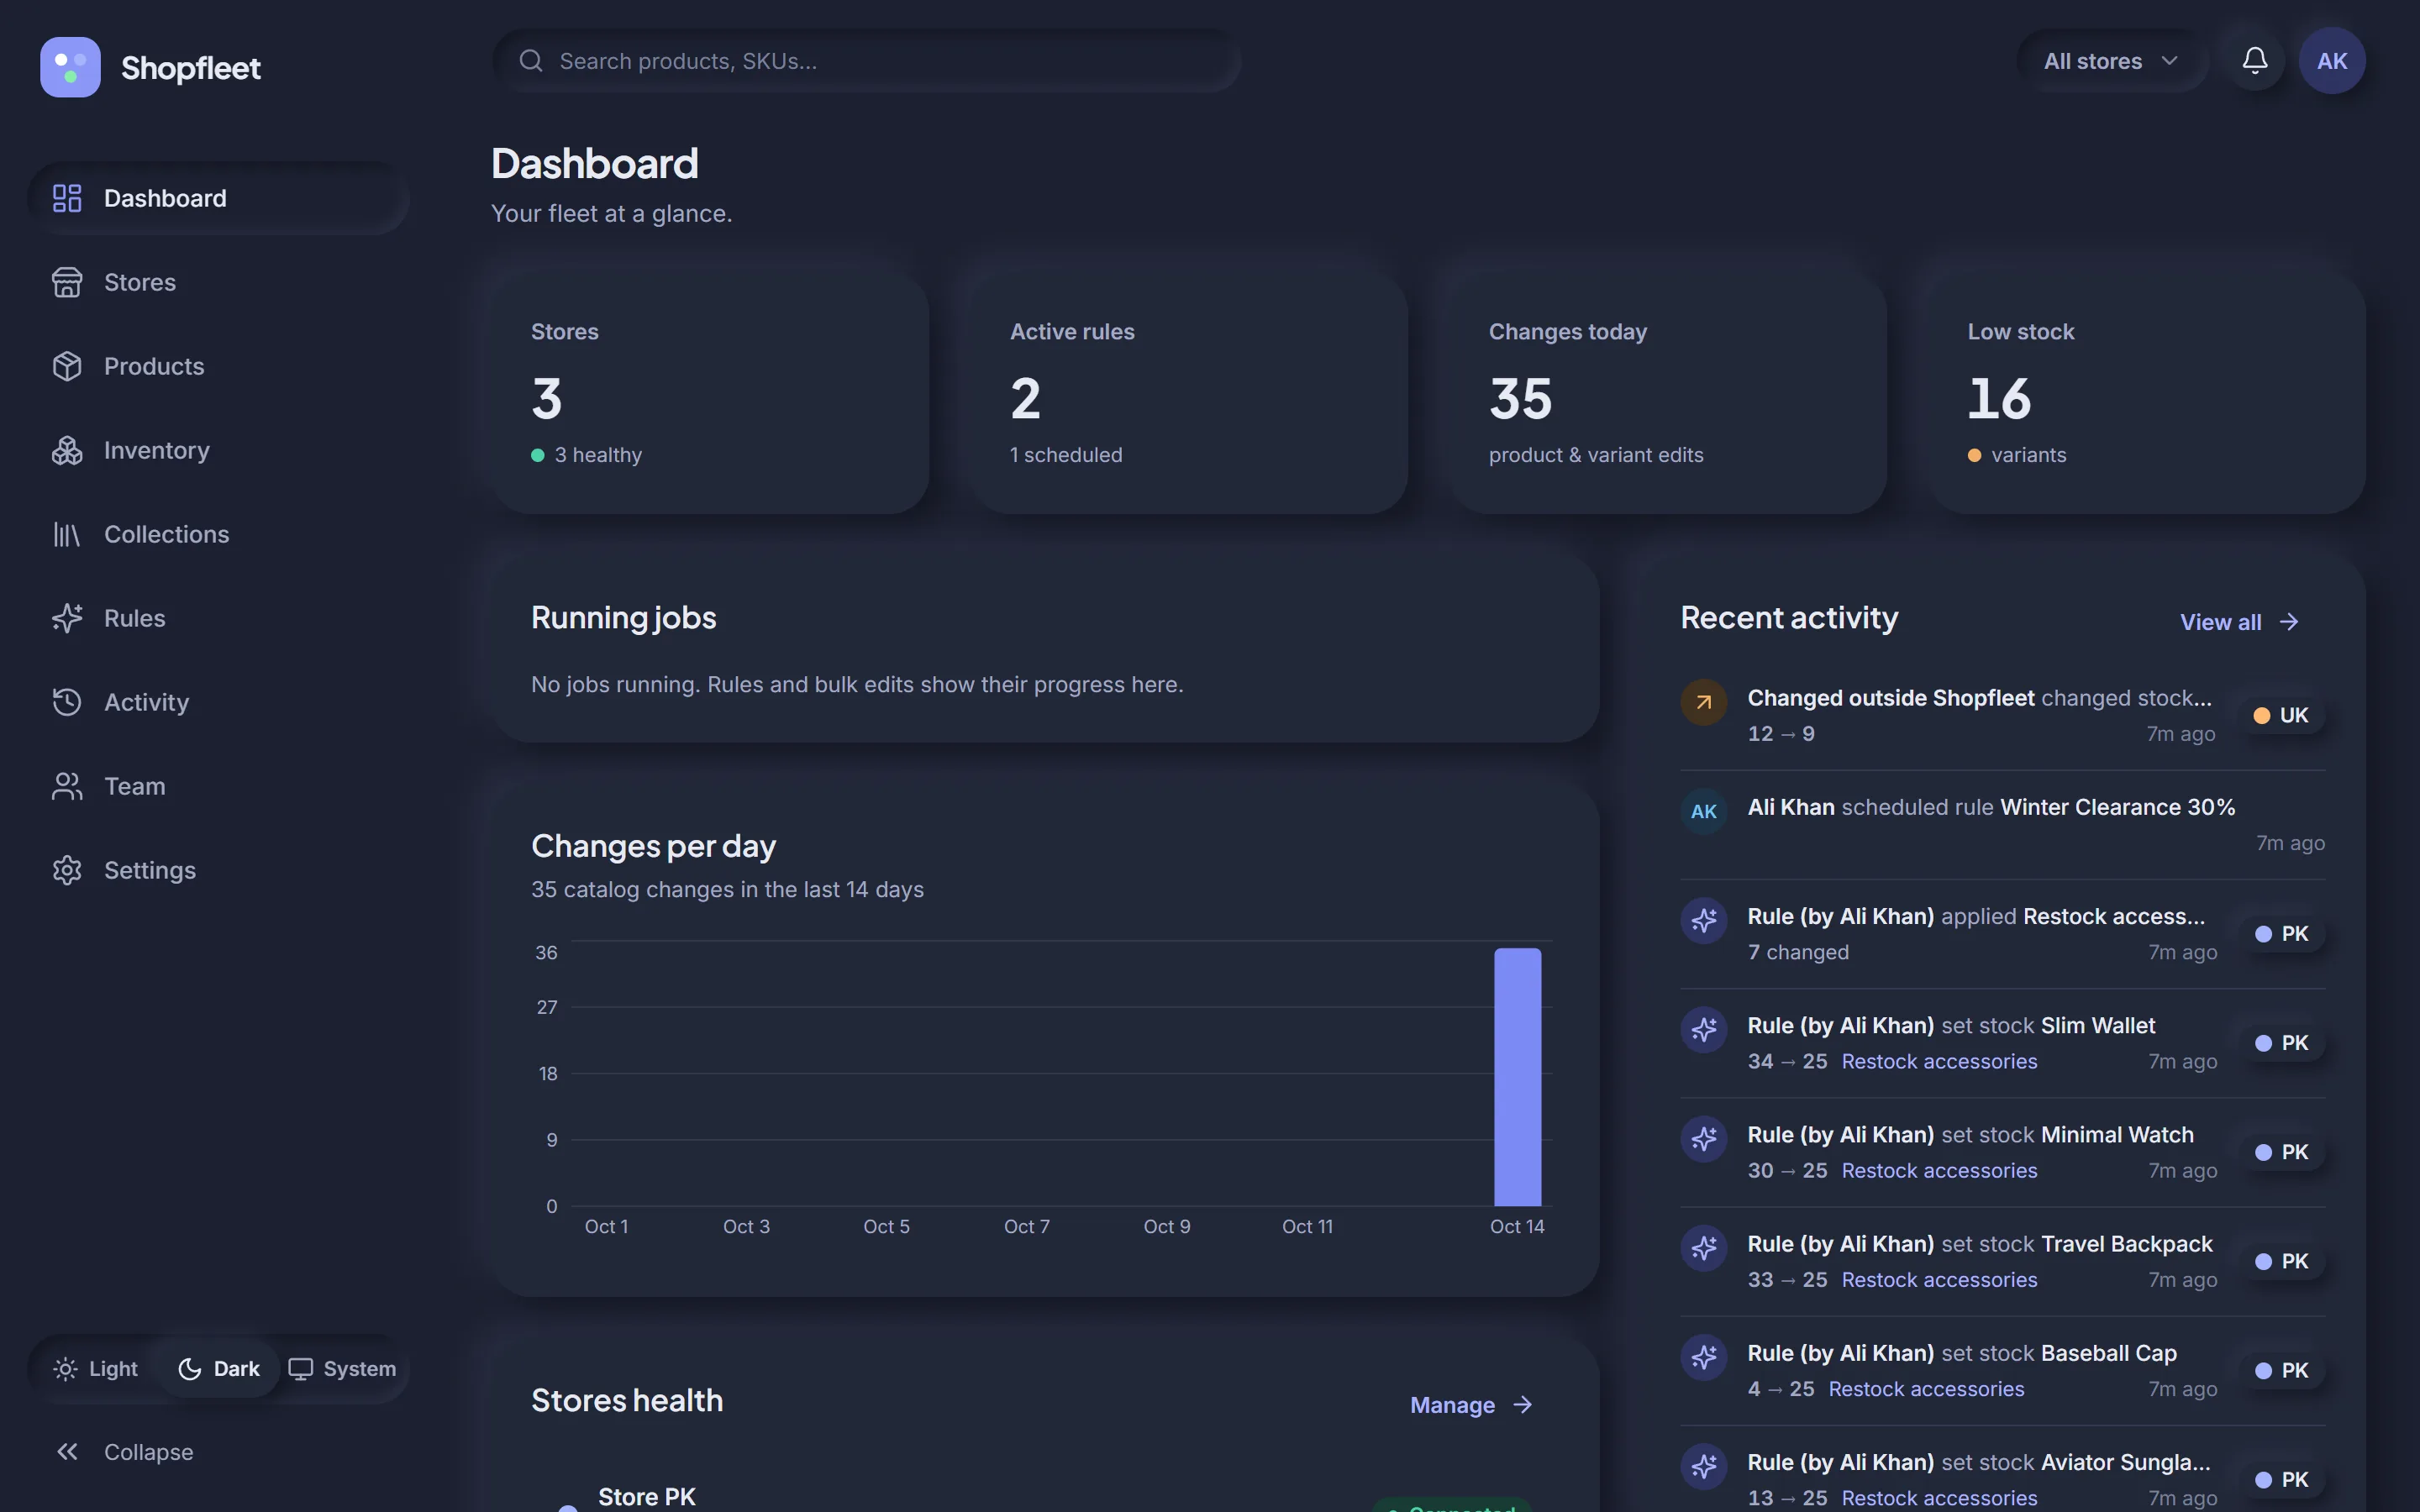
Task: Click the Products box icon in sidebar
Action: tap(67, 366)
